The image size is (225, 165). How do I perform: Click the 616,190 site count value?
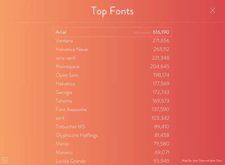[161, 32]
